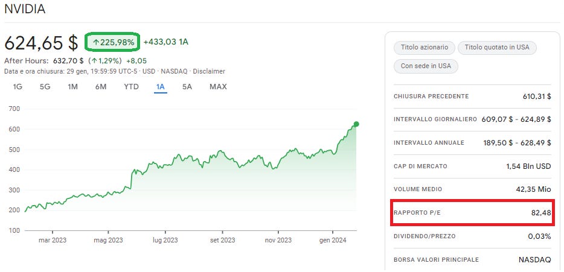
Task: Click the mag 2023 axis label
Action: (108, 241)
